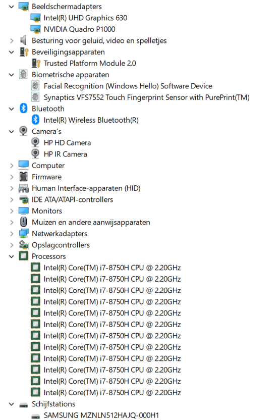
Task: Expand the IDE ATA/ATAPI-controllers node
Action: coord(12,200)
